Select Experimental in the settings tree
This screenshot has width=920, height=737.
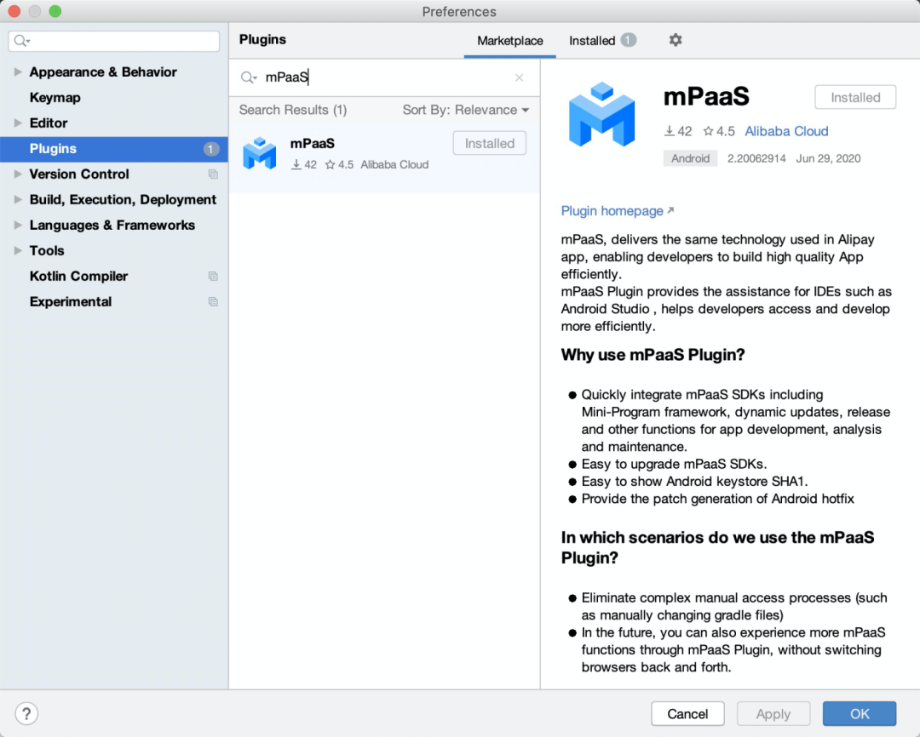71,302
